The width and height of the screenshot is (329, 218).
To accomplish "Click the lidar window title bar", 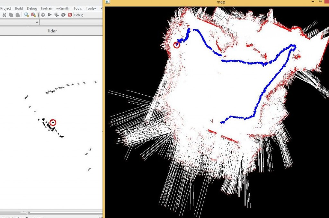I will tap(51, 31).
